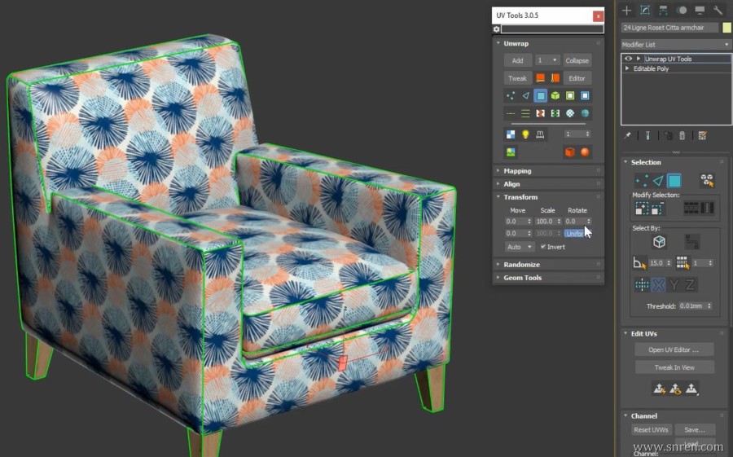Image resolution: width=733 pixels, height=457 pixels.
Task: Click the object name field '24 Ligne Roset Citta armchair'
Action: (669, 28)
